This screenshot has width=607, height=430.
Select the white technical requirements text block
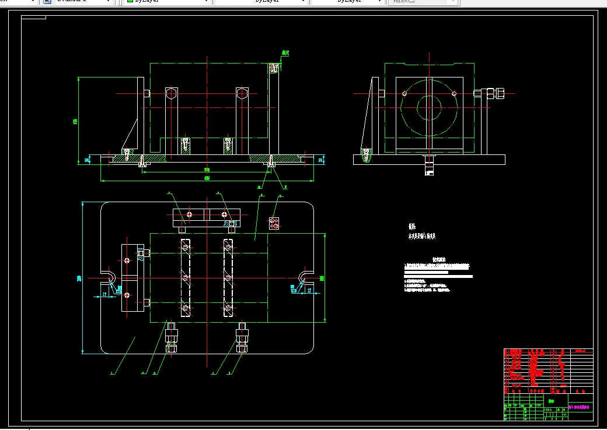pyautogui.click(x=437, y=274)
